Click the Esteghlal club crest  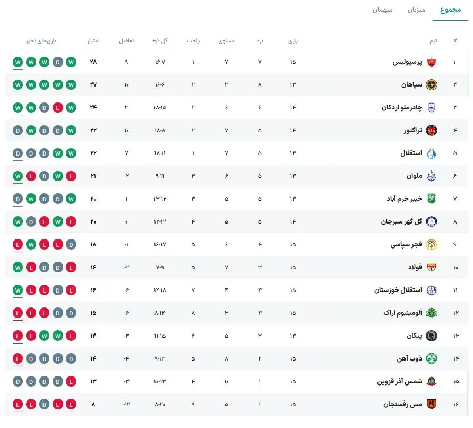[x=431, y=153]
